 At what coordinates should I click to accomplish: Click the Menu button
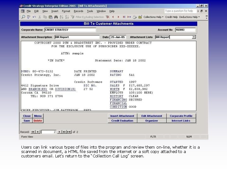pos(38,116)
